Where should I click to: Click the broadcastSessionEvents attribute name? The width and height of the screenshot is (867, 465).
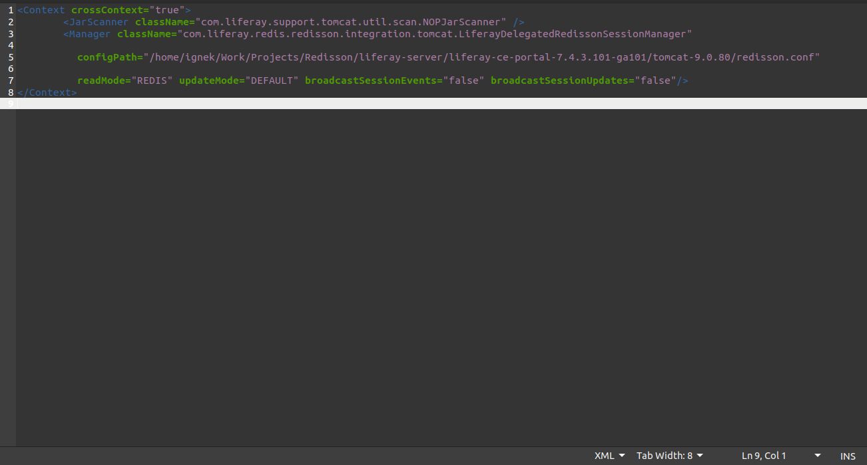click(371, 80)
